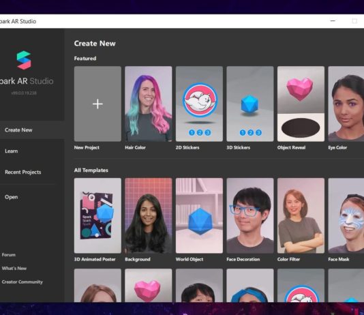Click the Face Decoration label
Image resolution: width=364 pixels, height=315 pixels.
click(x=243, y=259)
